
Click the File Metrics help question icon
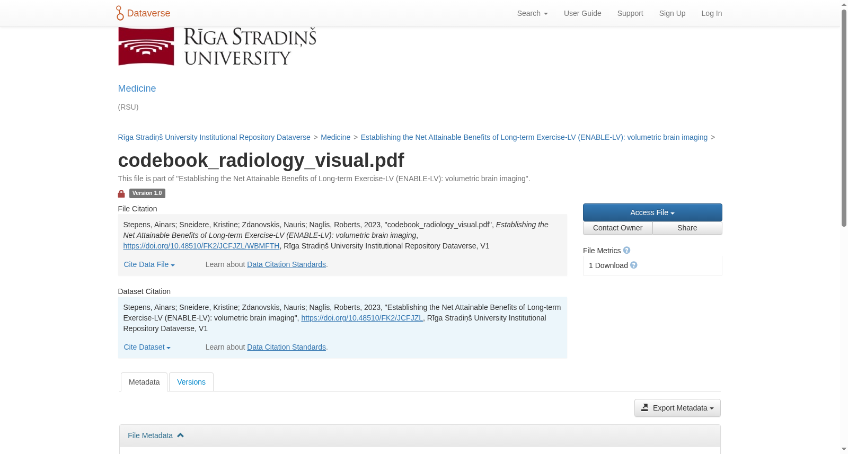coord(626,250)
